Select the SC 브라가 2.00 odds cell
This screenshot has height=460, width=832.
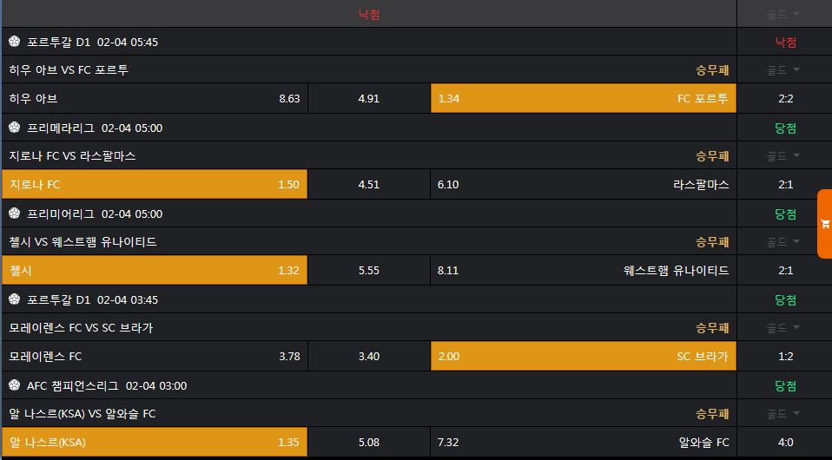point(583,357)
